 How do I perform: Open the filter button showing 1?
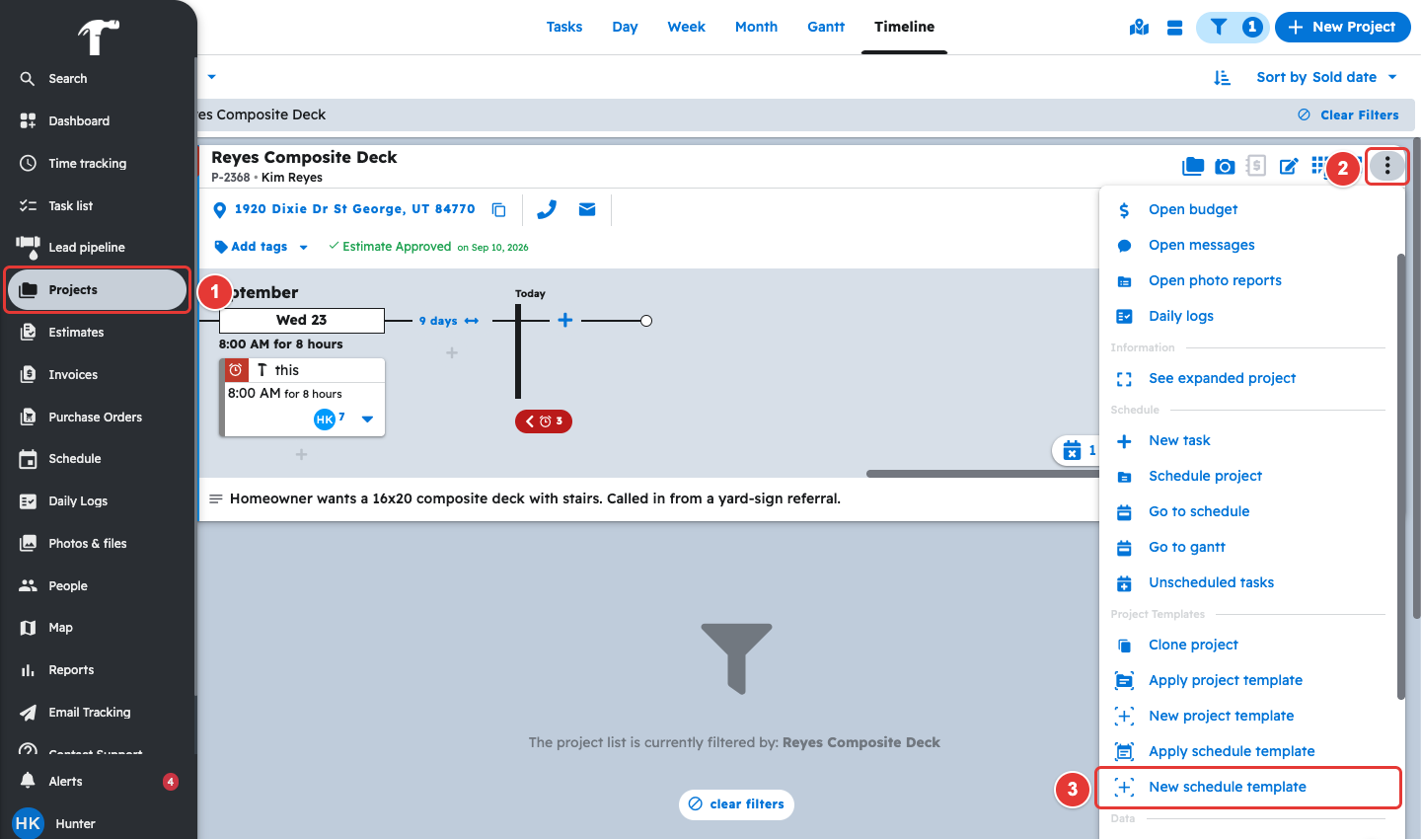point(1233,28)
